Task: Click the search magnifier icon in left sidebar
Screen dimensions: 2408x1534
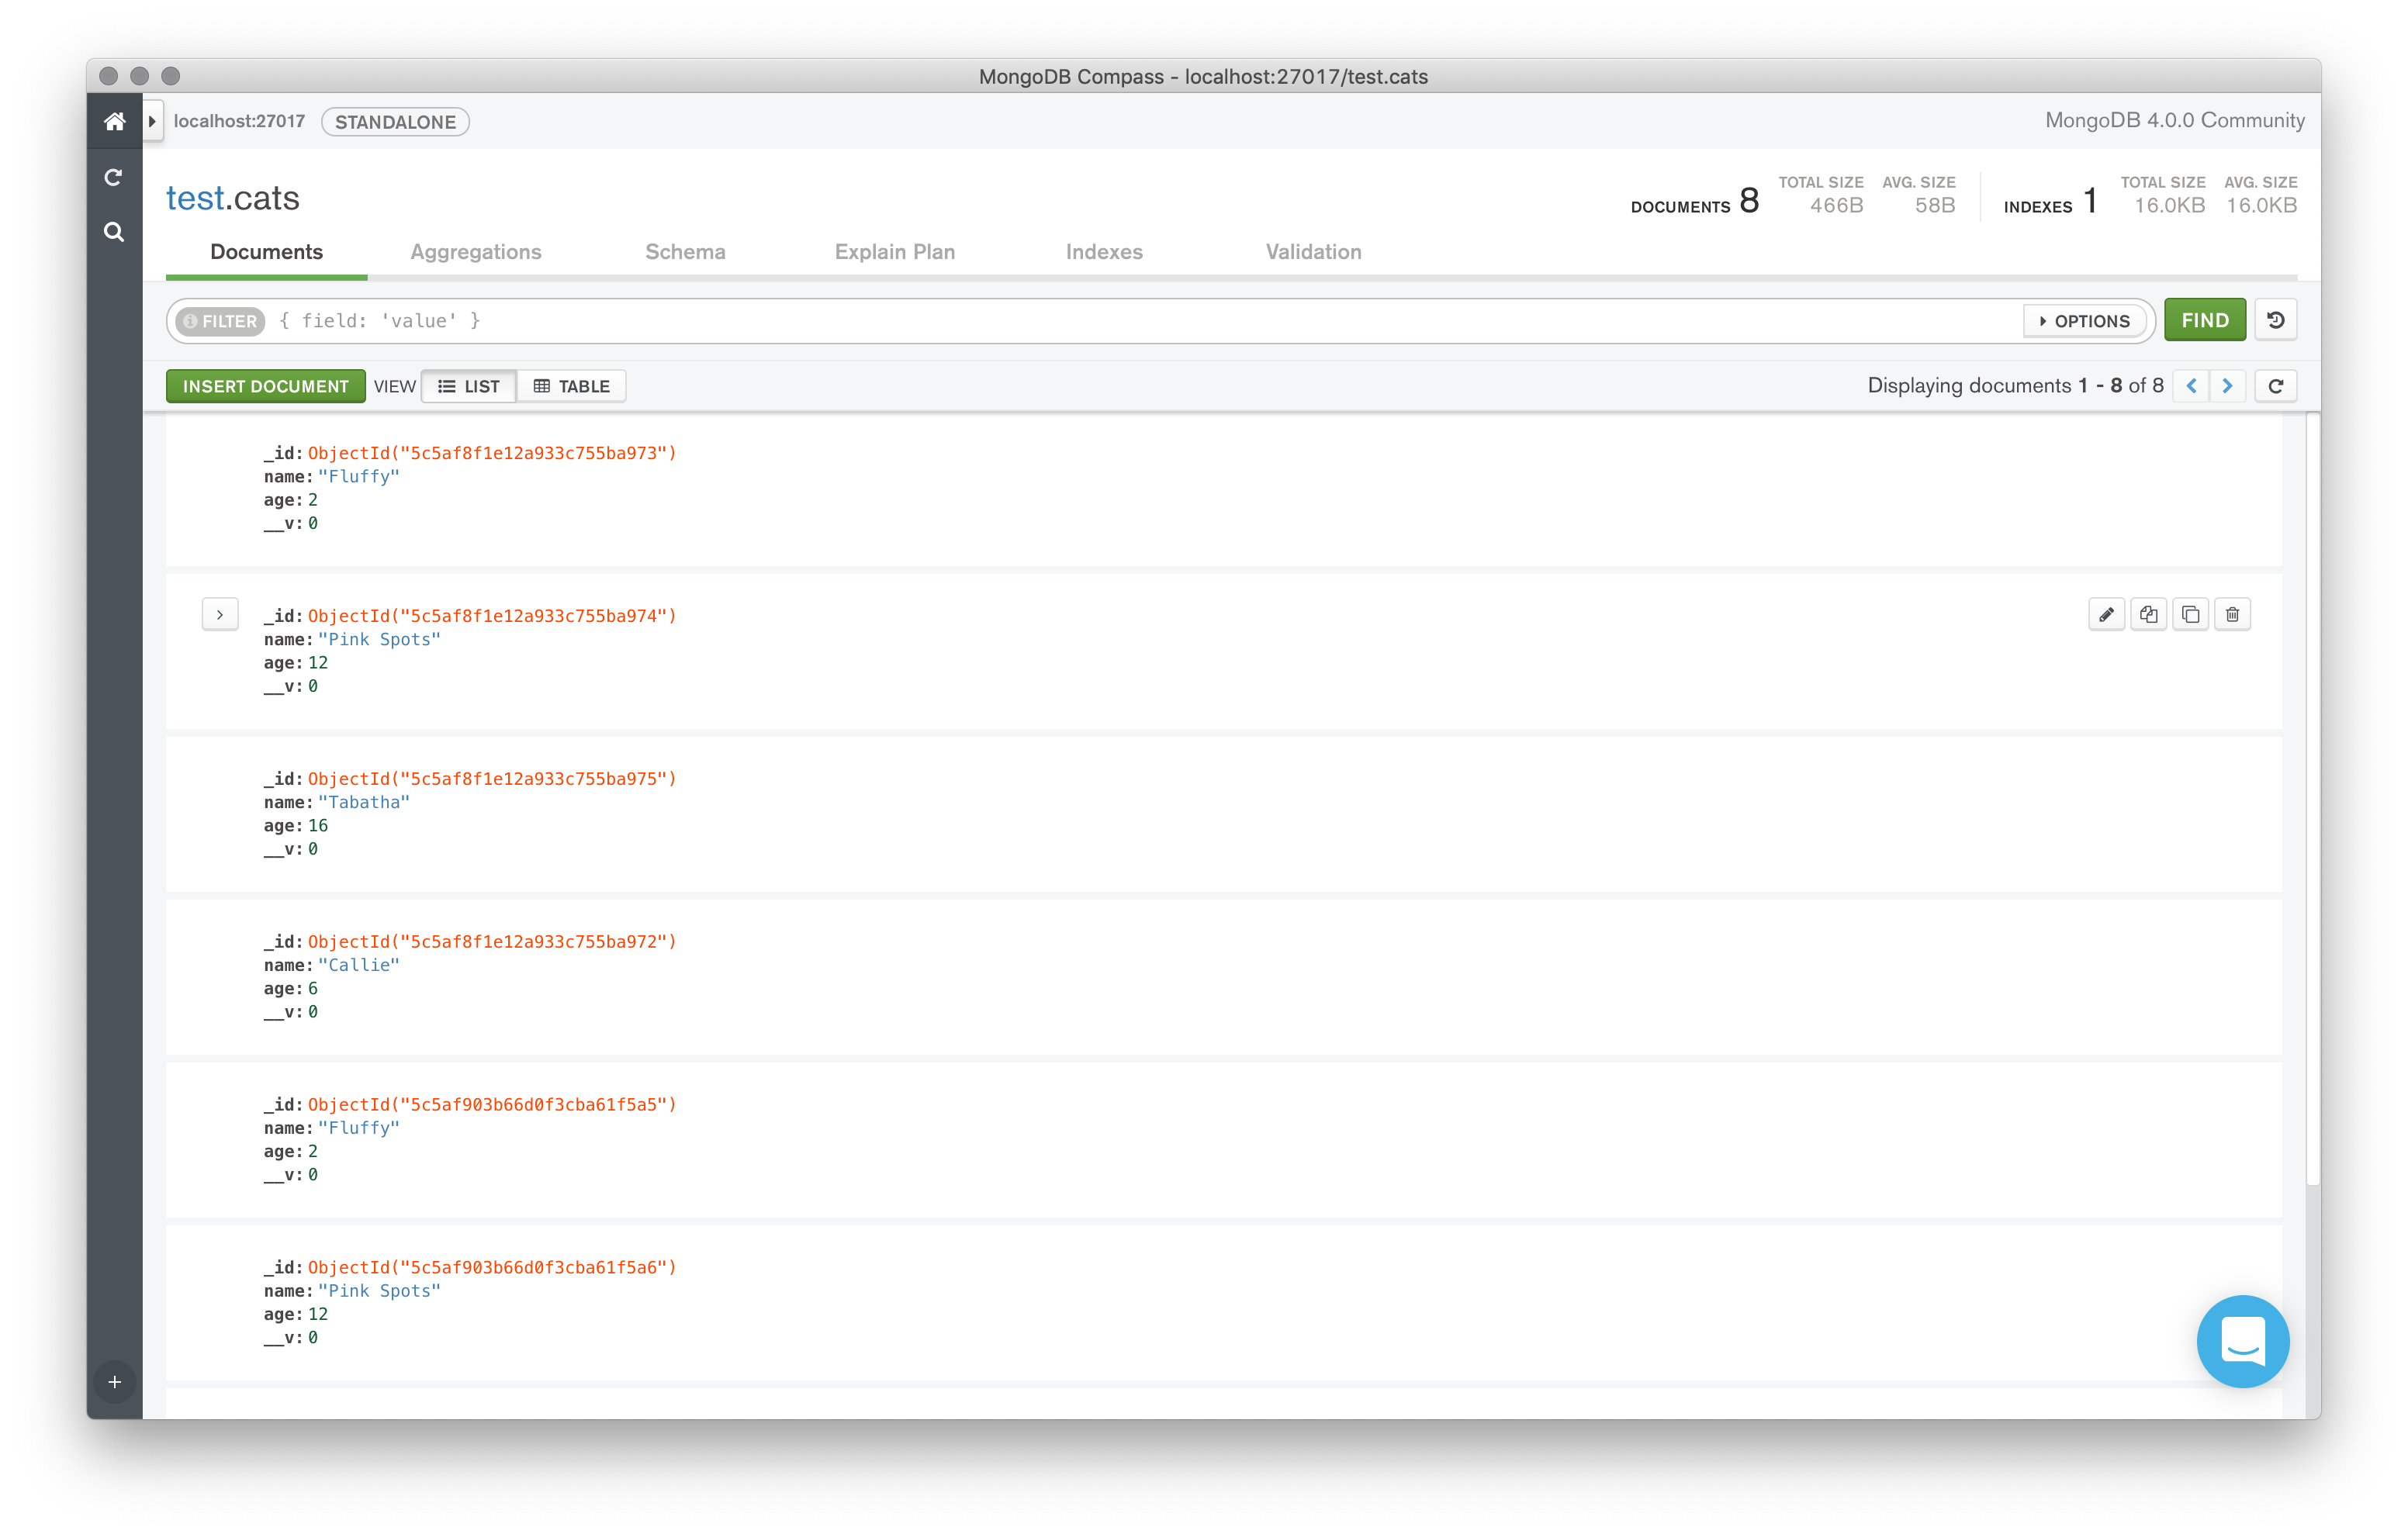Action: point(112,232)
